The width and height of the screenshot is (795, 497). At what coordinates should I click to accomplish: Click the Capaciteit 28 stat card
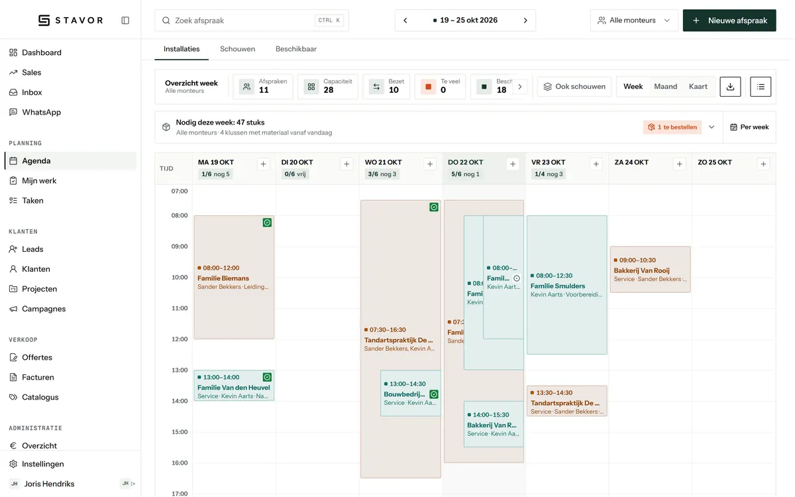click(x=328, y=86)
